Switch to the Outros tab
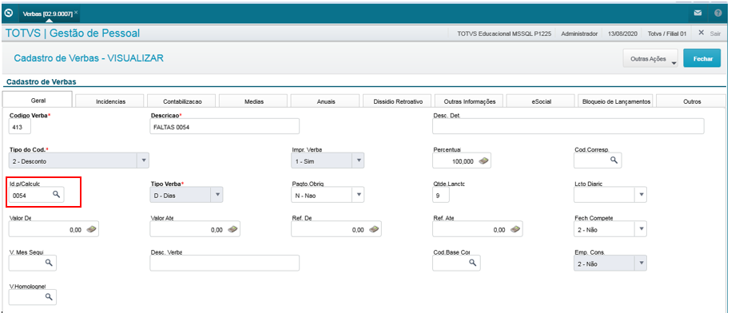Screen dimensions: 731x313 pos(692,101)
